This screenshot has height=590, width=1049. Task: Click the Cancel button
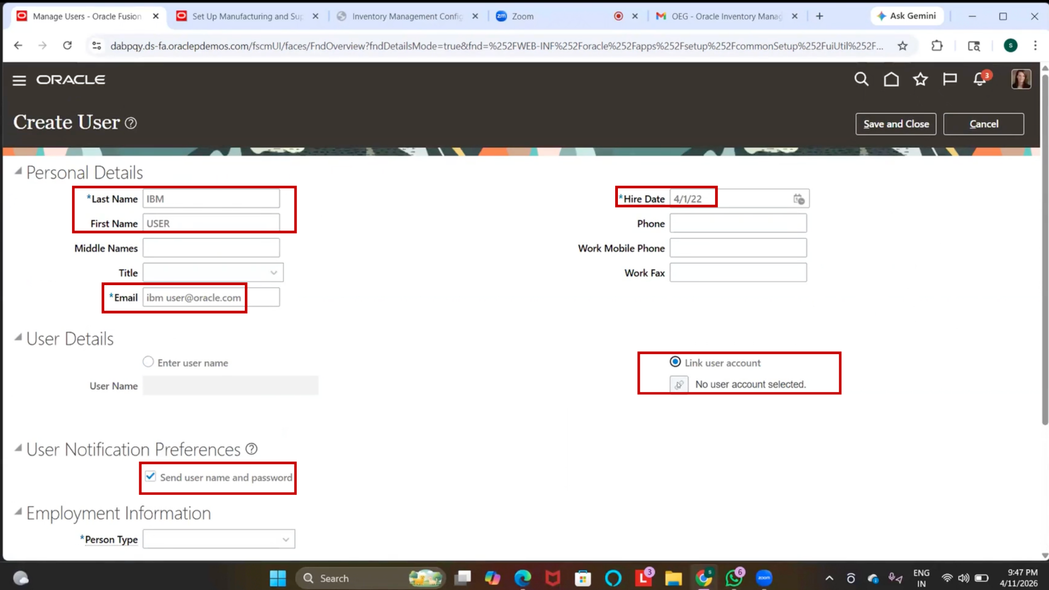[983, 124]
